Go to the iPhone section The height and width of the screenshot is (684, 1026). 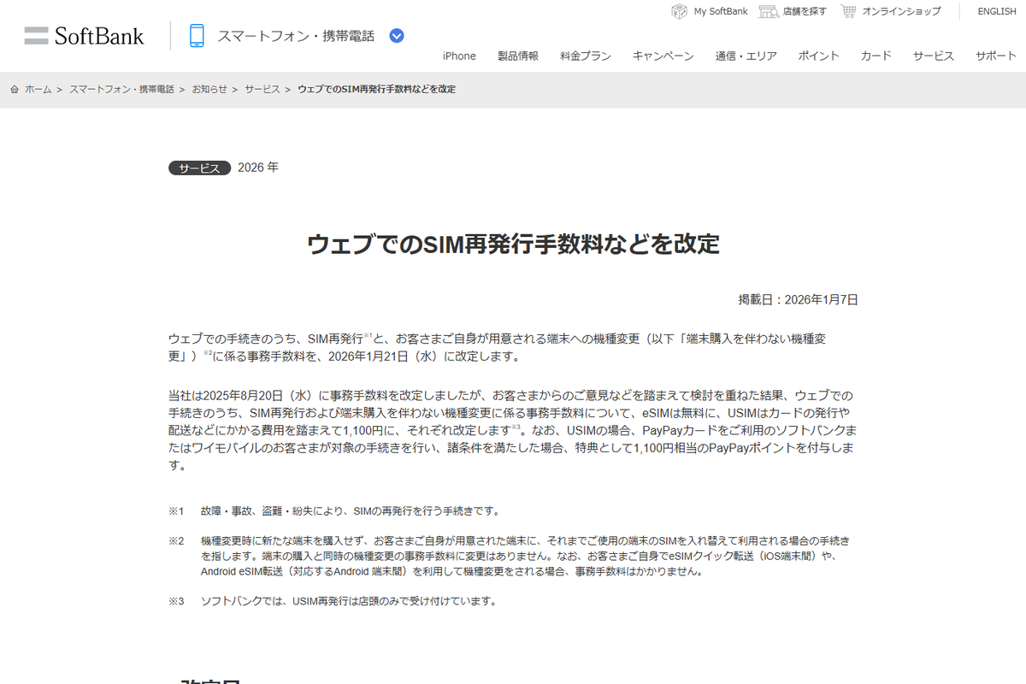pyautogui.click(x=458, y=56)
